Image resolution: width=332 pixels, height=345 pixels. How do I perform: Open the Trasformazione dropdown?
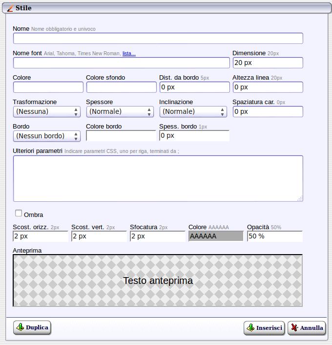pyautogui.click(x=47, y=111)
